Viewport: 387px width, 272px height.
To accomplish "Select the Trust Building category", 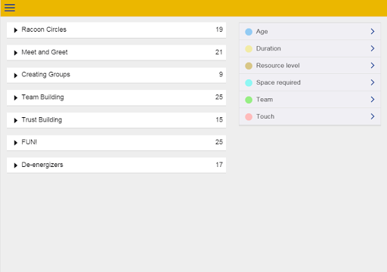I will pyautogui.click(x=116, y=120).
